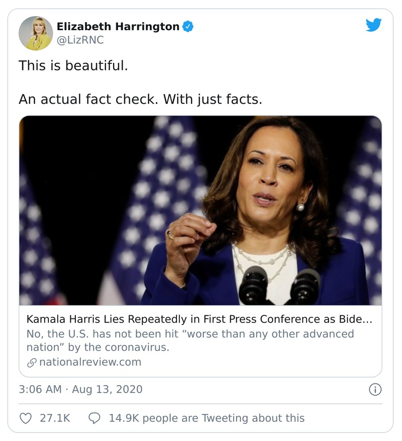Open '14.9K people are Tweeting about this'

[x=207, y=418]
